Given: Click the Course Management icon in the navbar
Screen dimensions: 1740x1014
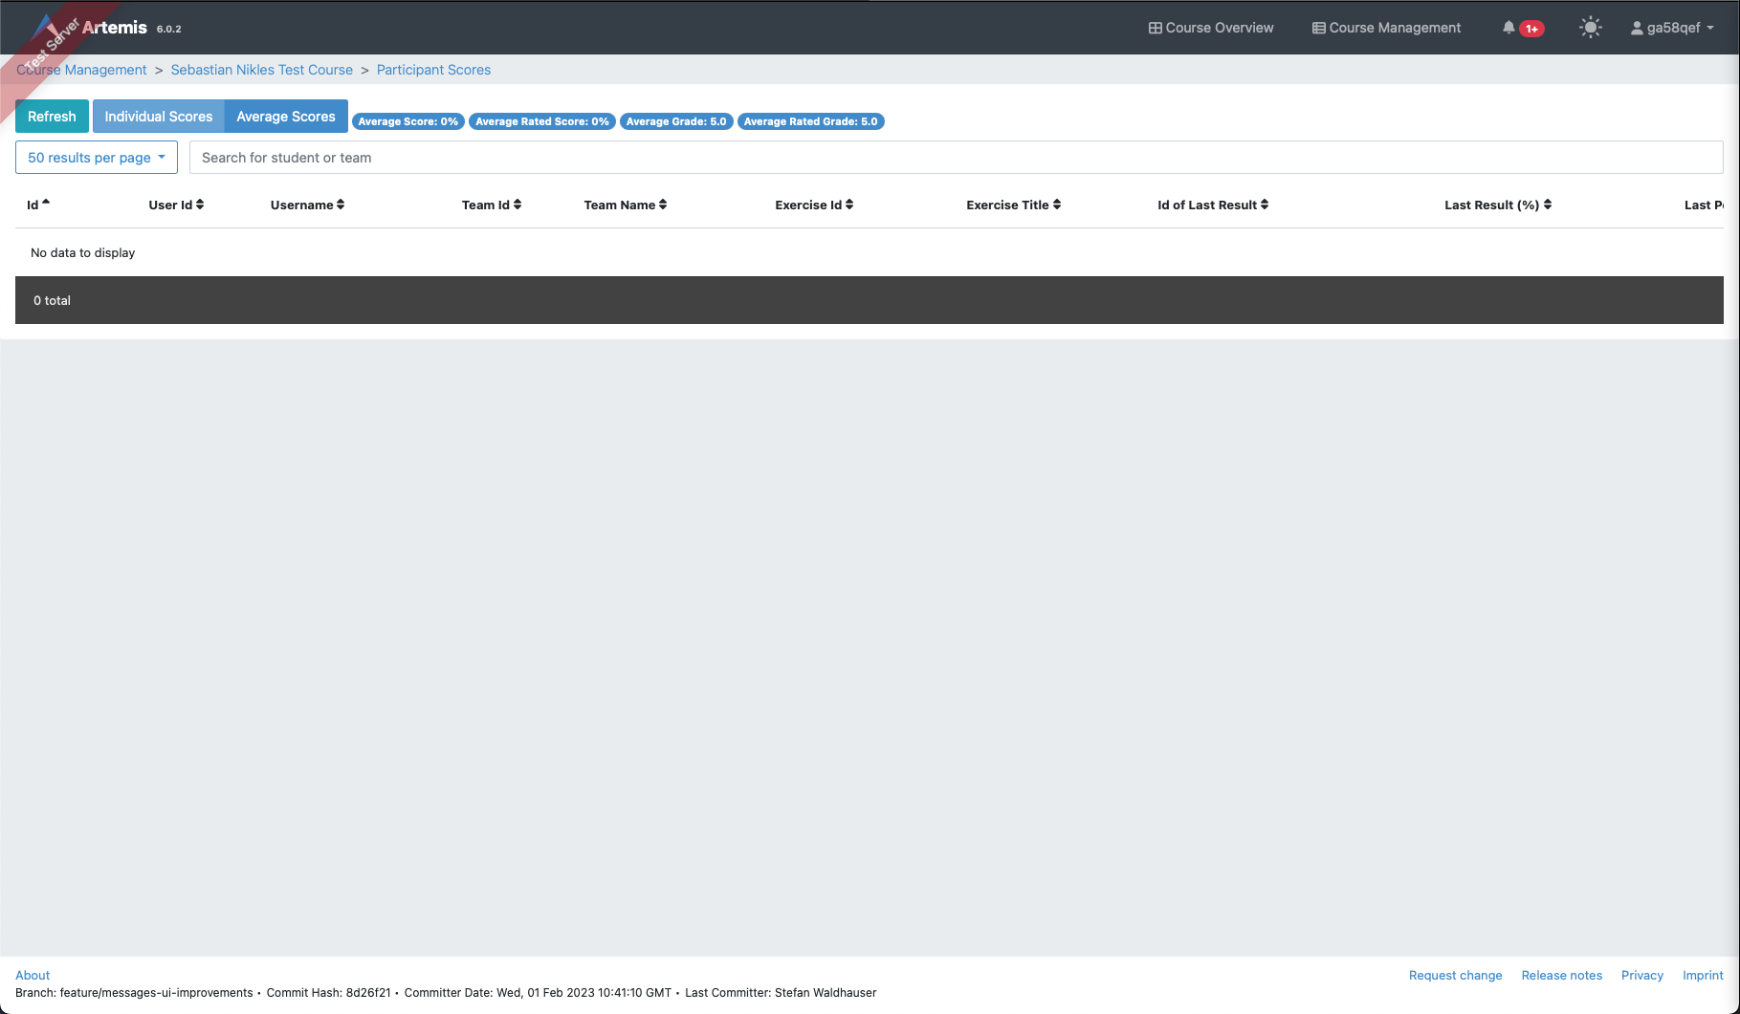Looking at the screenshot, I should [1317, 27].
